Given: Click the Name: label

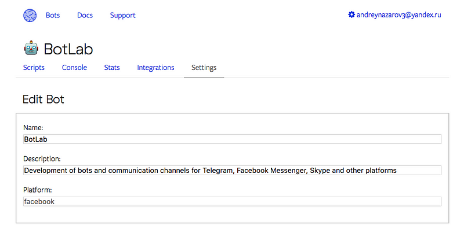Looking at the screenshot, I should tap(33, 128).
